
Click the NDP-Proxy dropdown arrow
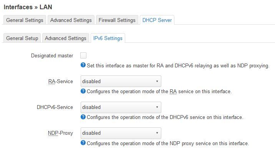[157, 133]
